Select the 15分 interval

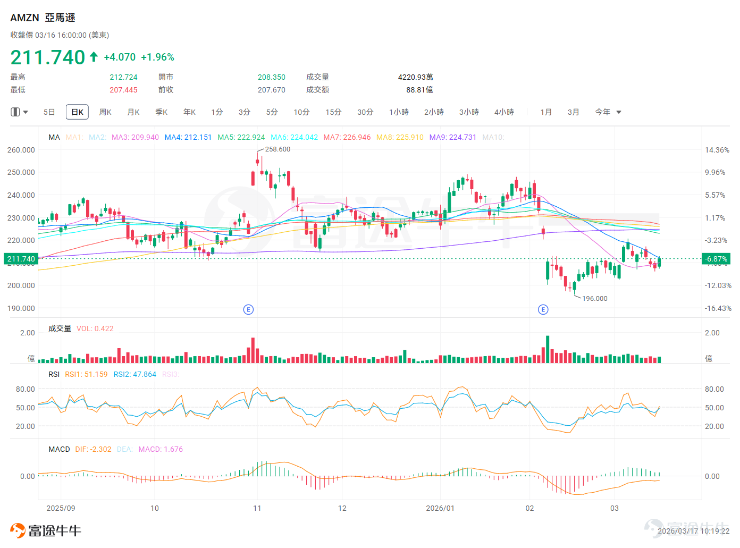tap(333, 112)
